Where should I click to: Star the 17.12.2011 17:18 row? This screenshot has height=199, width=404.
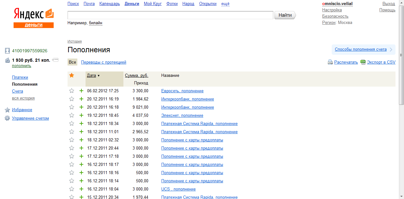click(x=72, y=156)
